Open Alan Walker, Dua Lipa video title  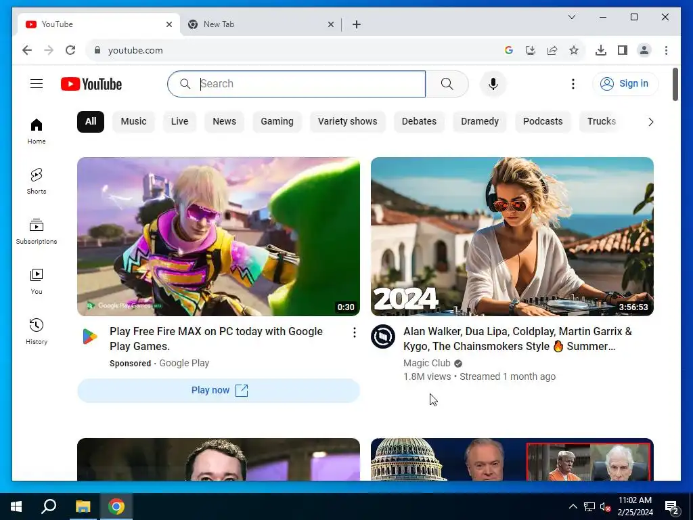[x=518, y=339]
